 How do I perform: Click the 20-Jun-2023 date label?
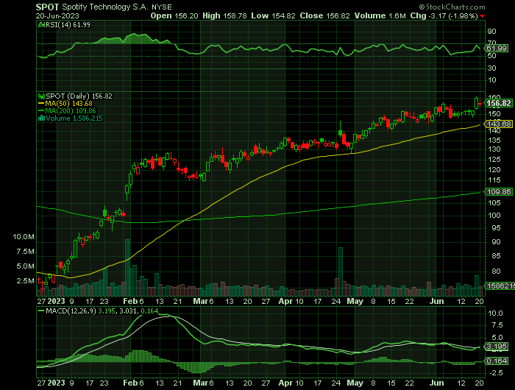coord(57,15)
